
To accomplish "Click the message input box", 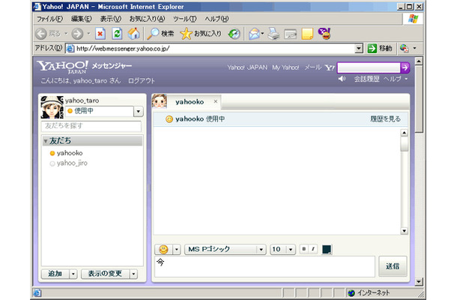I will click(264, 266).
